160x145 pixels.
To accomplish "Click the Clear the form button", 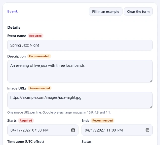I will pyautogui.click(x=138, y=11).
